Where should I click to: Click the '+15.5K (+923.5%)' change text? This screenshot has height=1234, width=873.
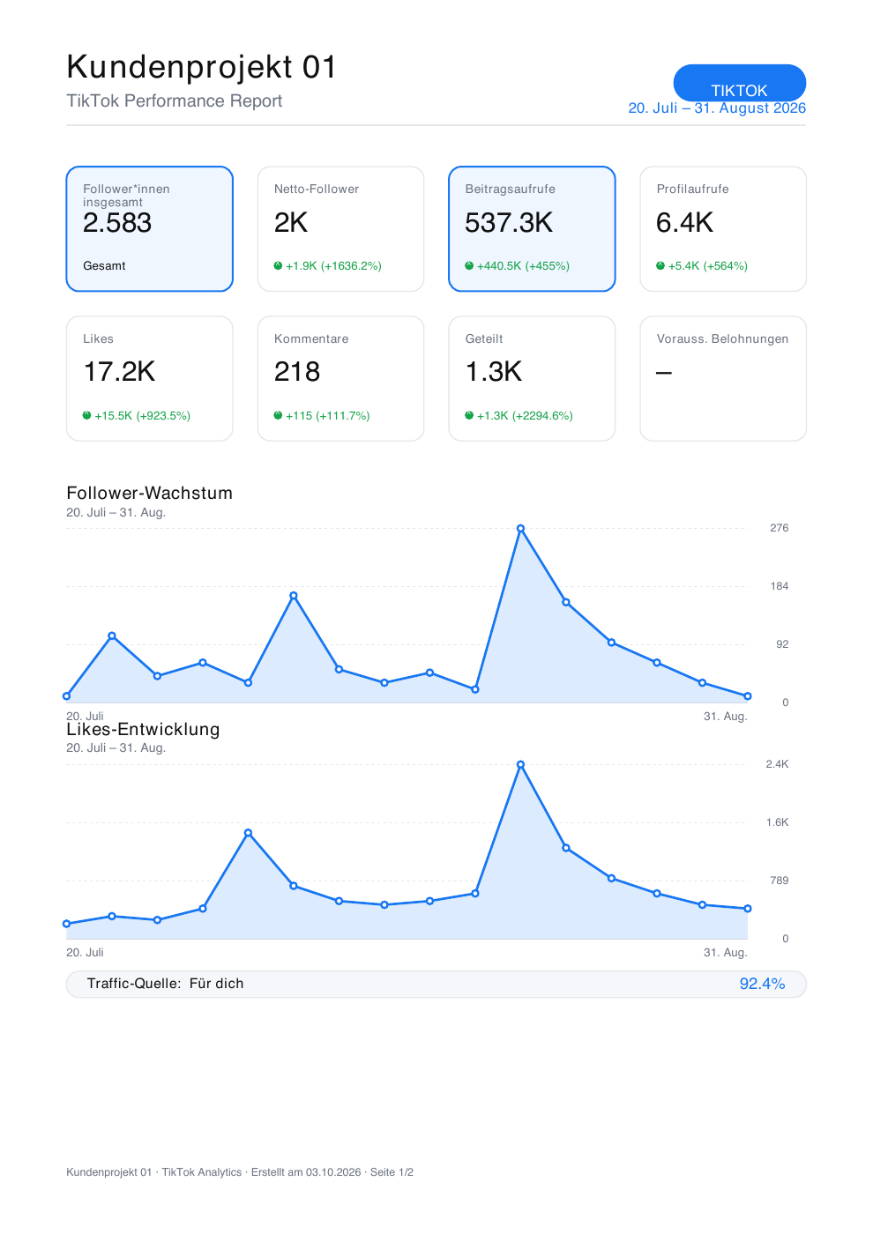tap(143, 416)
